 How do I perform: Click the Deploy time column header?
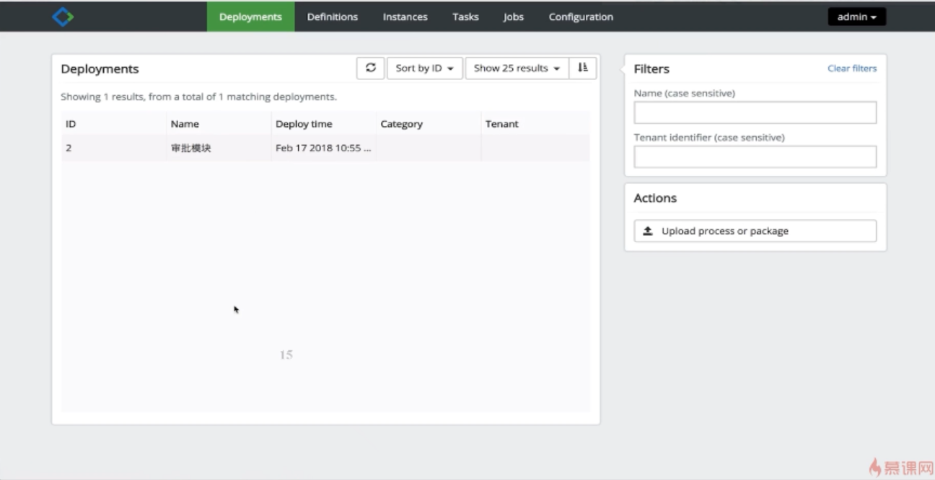[x=324, y=124]
